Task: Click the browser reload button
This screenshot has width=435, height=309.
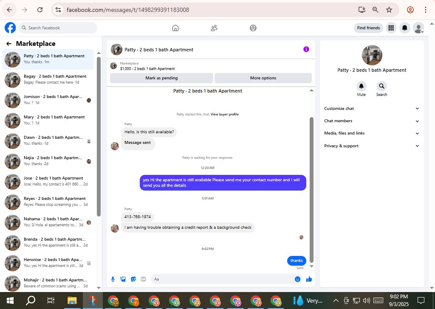Action: click(x=40, y=10)
